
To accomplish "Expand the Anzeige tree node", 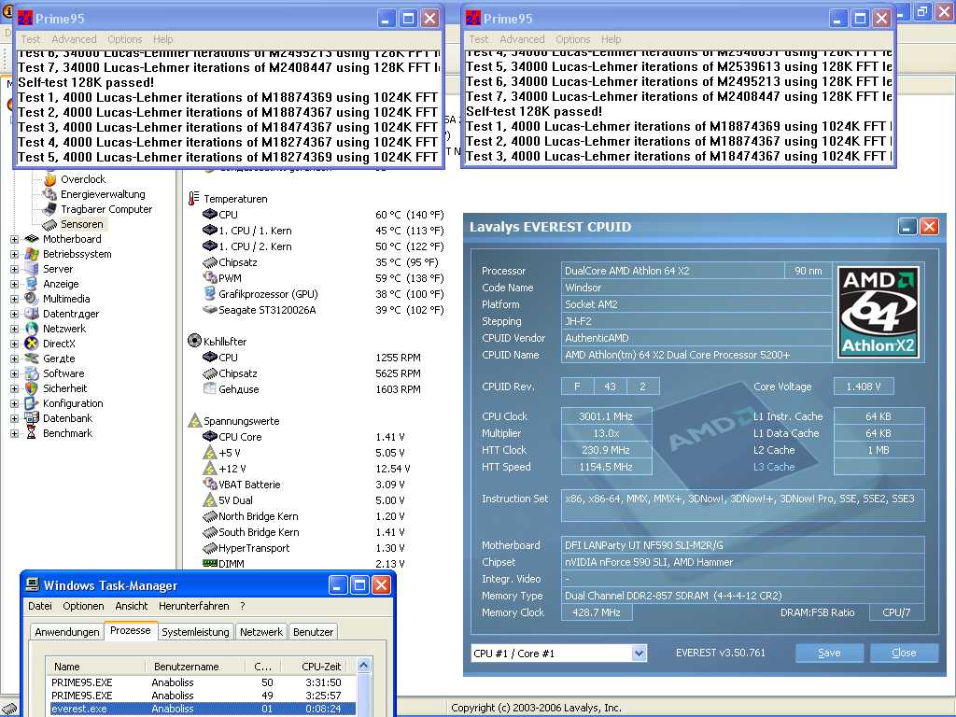I will click(15, 284).
